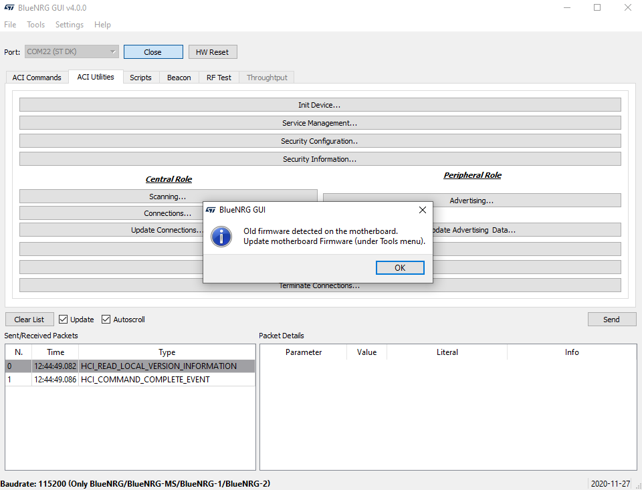Image resolution: width=642 pixels, height=490 pixels.
Task: Open Service Management
Action: pyautogui.click(x=320, y=123)
